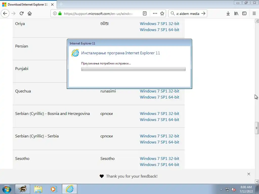This screenshot has height=194, width=259.
Task: Show hidden system tray icons
Action: [221, 189]
